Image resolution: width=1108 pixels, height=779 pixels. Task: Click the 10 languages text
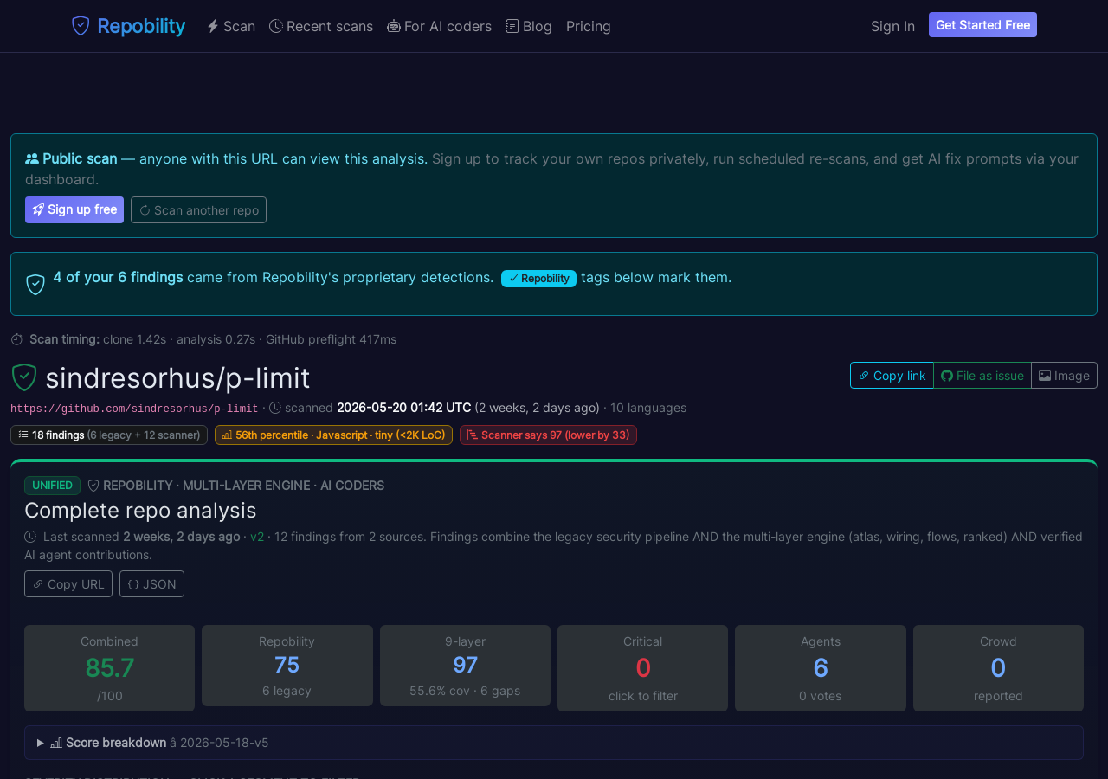click(648, 408)
